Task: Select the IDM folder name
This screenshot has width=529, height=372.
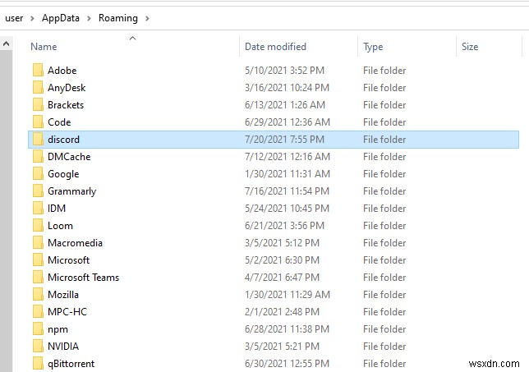Action: (x=57, y=208)
